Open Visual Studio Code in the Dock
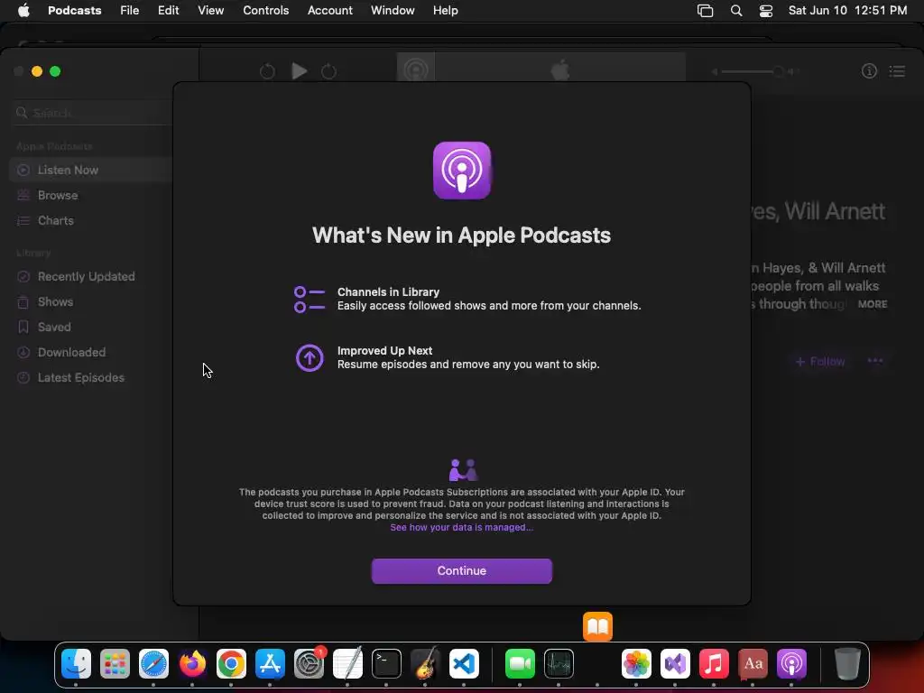924x693 pixels. [464, 664]
